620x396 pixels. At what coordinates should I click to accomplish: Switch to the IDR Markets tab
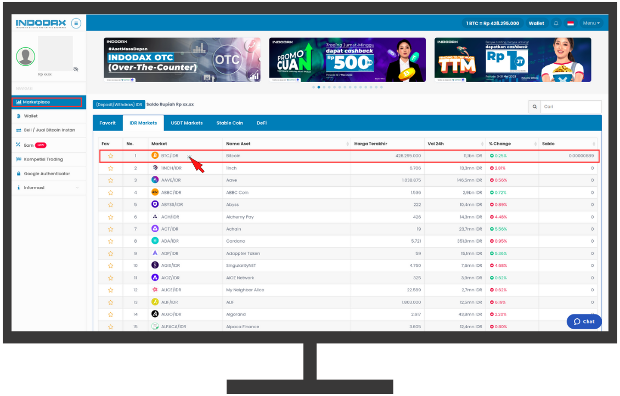[143, 123]
